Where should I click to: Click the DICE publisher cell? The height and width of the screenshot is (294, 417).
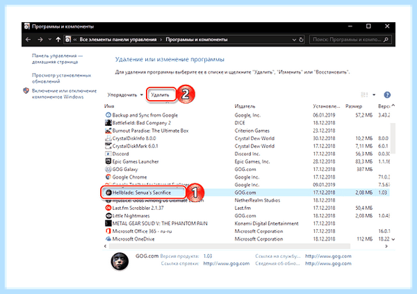tap(240, 122)
